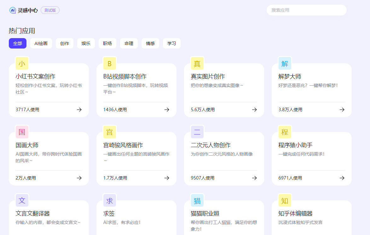Click the AI求签，有求必应 description
Viewport: 370px width, 235px height.
[x=122, y=222]
